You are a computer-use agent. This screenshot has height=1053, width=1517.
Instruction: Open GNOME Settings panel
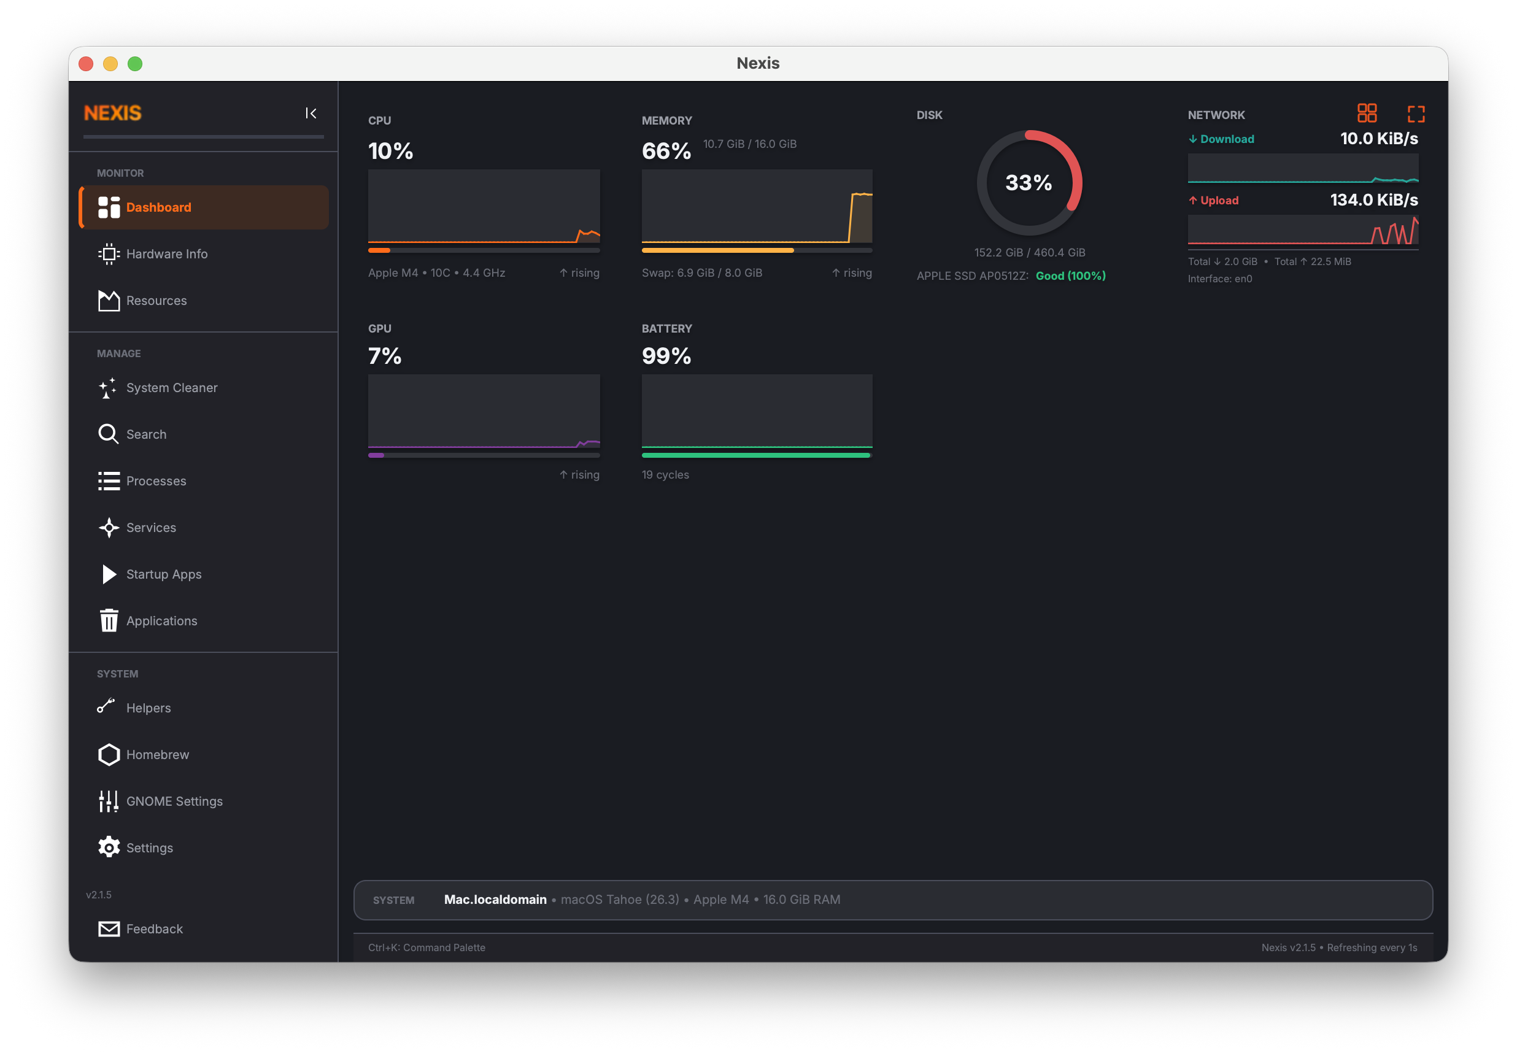tap(174, 801)
